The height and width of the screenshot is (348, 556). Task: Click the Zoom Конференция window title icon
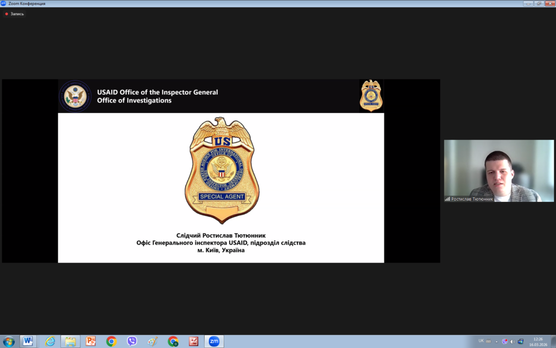[3, 3]
